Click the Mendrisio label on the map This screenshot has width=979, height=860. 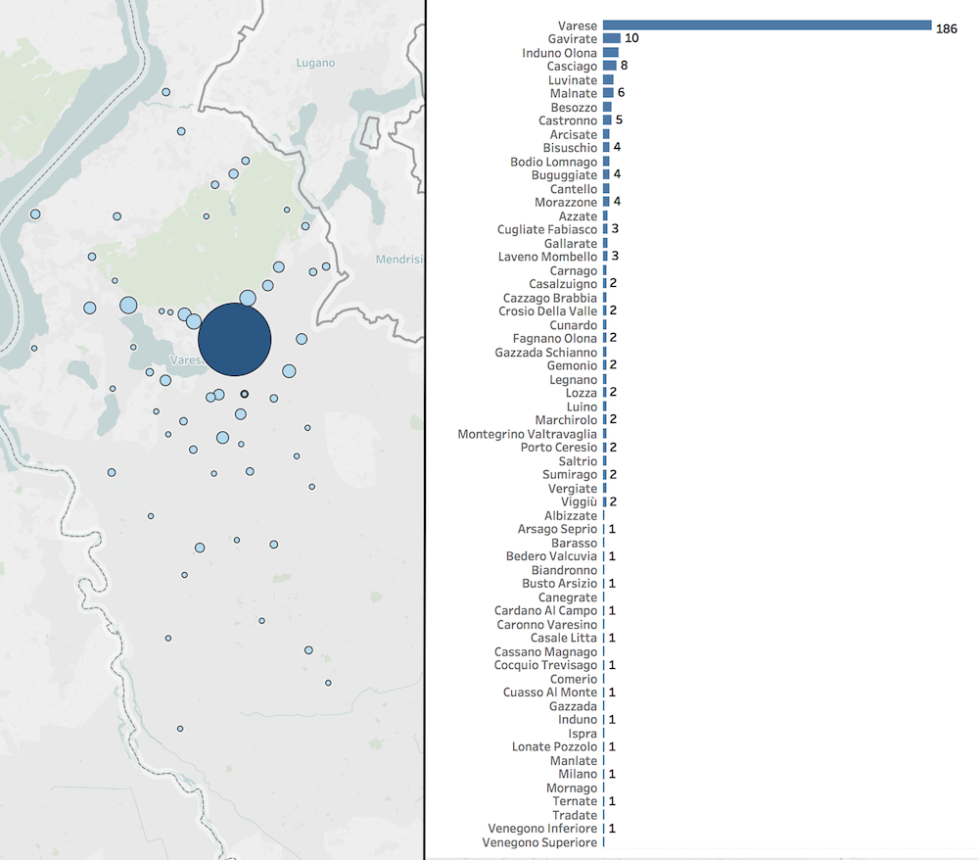[399, 260]
